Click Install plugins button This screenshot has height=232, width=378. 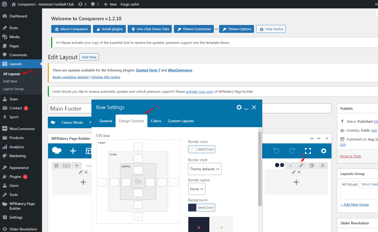coord(109,29)
